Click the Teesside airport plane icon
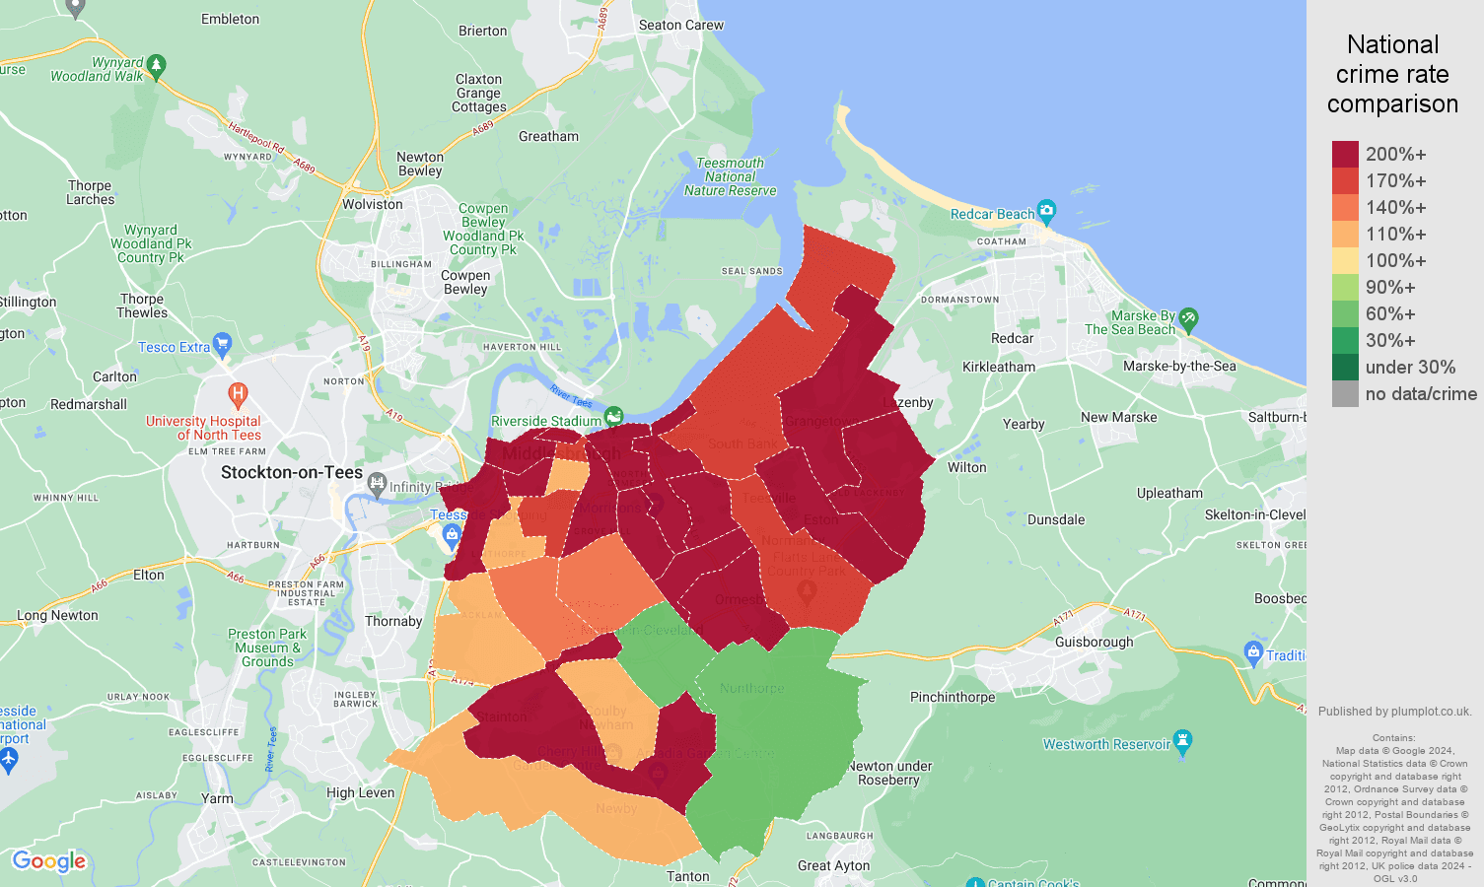 pyautogui.click(x=8, y=760)
